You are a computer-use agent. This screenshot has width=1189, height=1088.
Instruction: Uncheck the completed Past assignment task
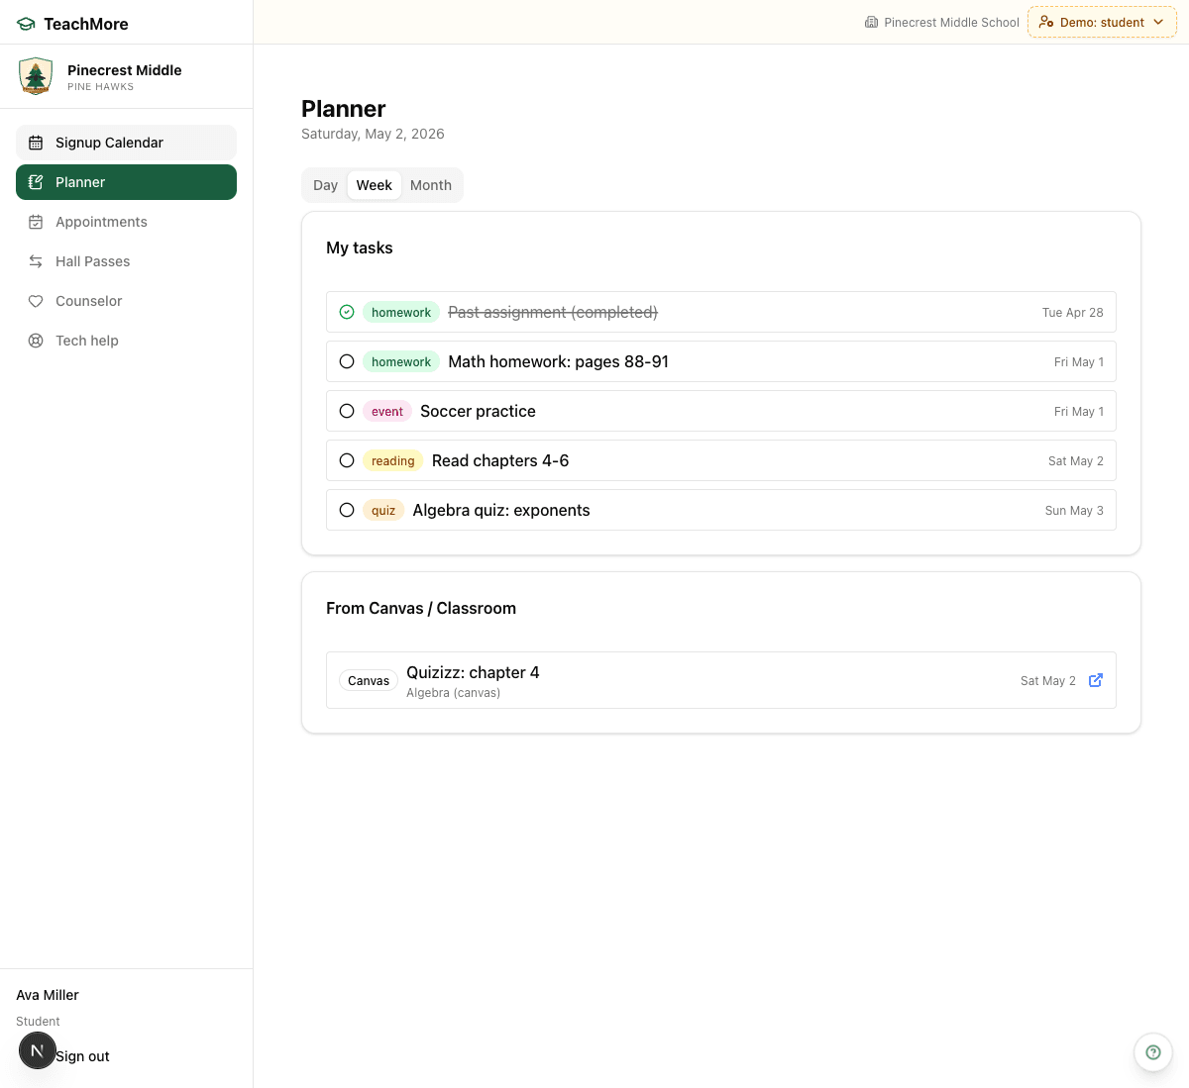[x=347, y=312]
